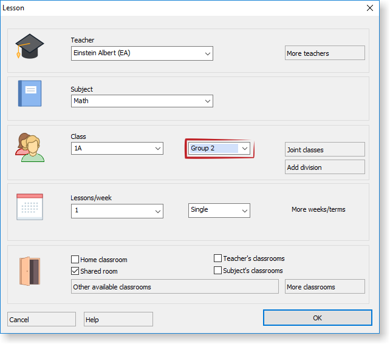390x344 pixels.
Task: Expand the Group 2 dropdown
Action: click(x=244, y=148)
